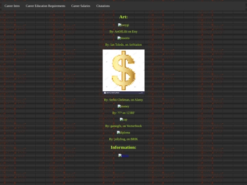Click the broken moorio image
Image resolution: width=247 pixels, height=185 pixels.
click(123, 38)
